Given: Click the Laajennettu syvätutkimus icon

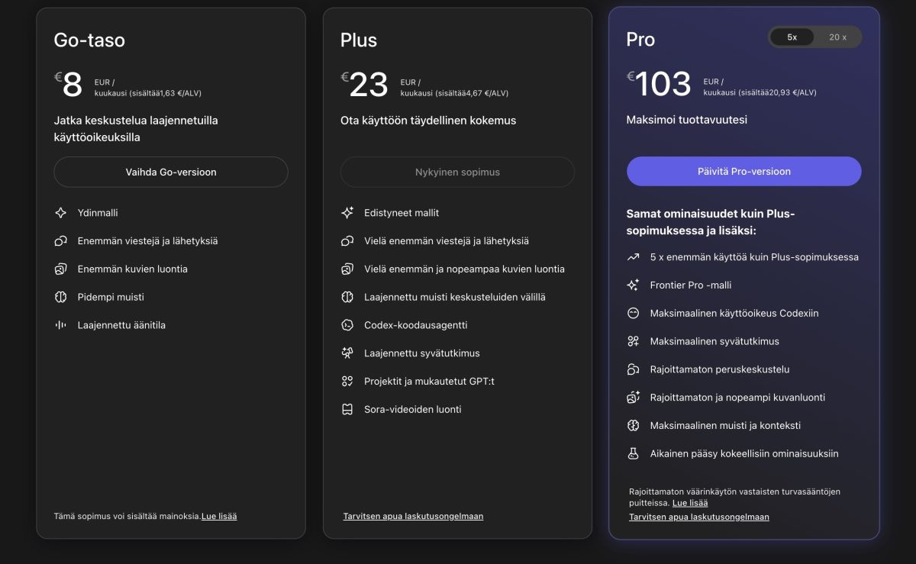Looking at the screenshot, I should tap(349, 353).
